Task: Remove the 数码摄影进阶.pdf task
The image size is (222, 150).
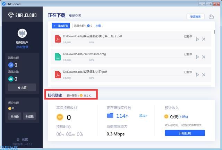Action: pos(204,75)
